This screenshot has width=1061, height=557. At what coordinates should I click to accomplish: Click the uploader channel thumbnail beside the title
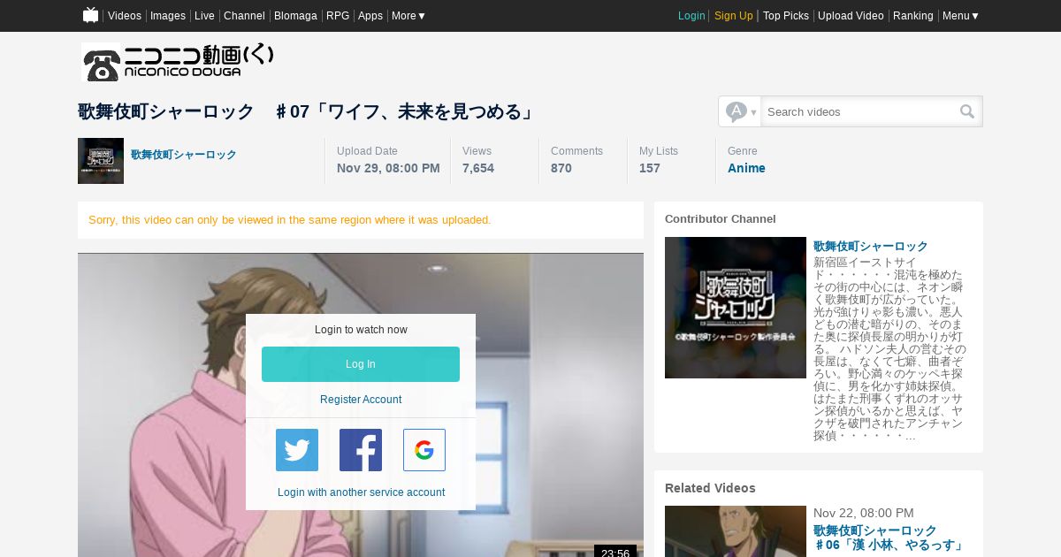point(101,161)
